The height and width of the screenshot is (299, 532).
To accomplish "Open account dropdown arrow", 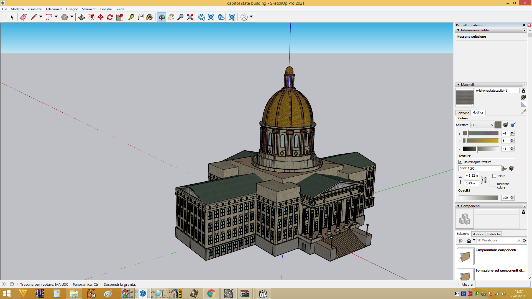I will (x=251, y=17).
